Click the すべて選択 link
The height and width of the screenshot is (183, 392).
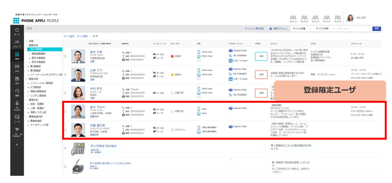[69, 36]
